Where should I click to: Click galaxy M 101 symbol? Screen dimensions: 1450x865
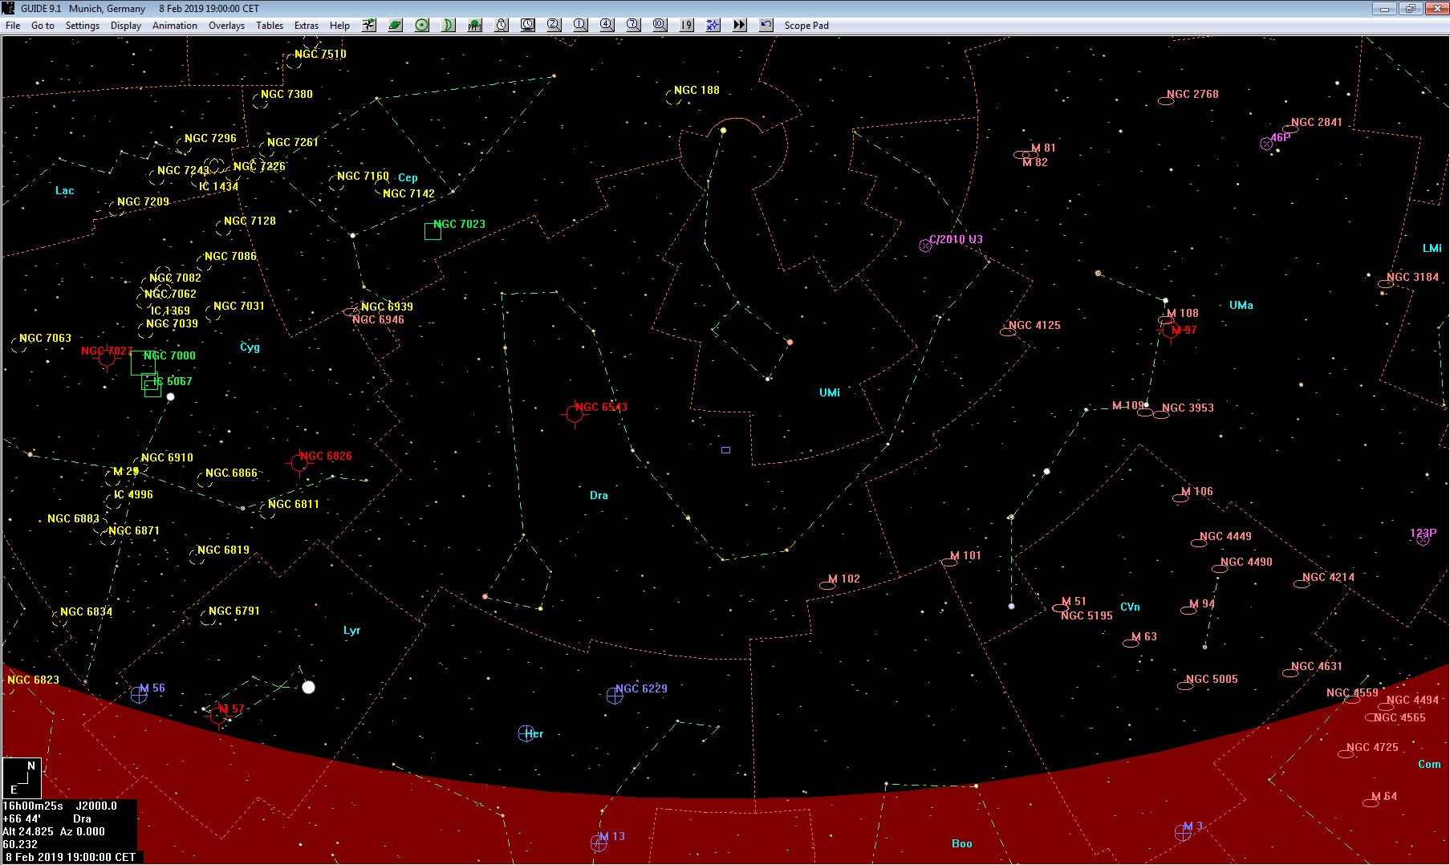[949, 562]
